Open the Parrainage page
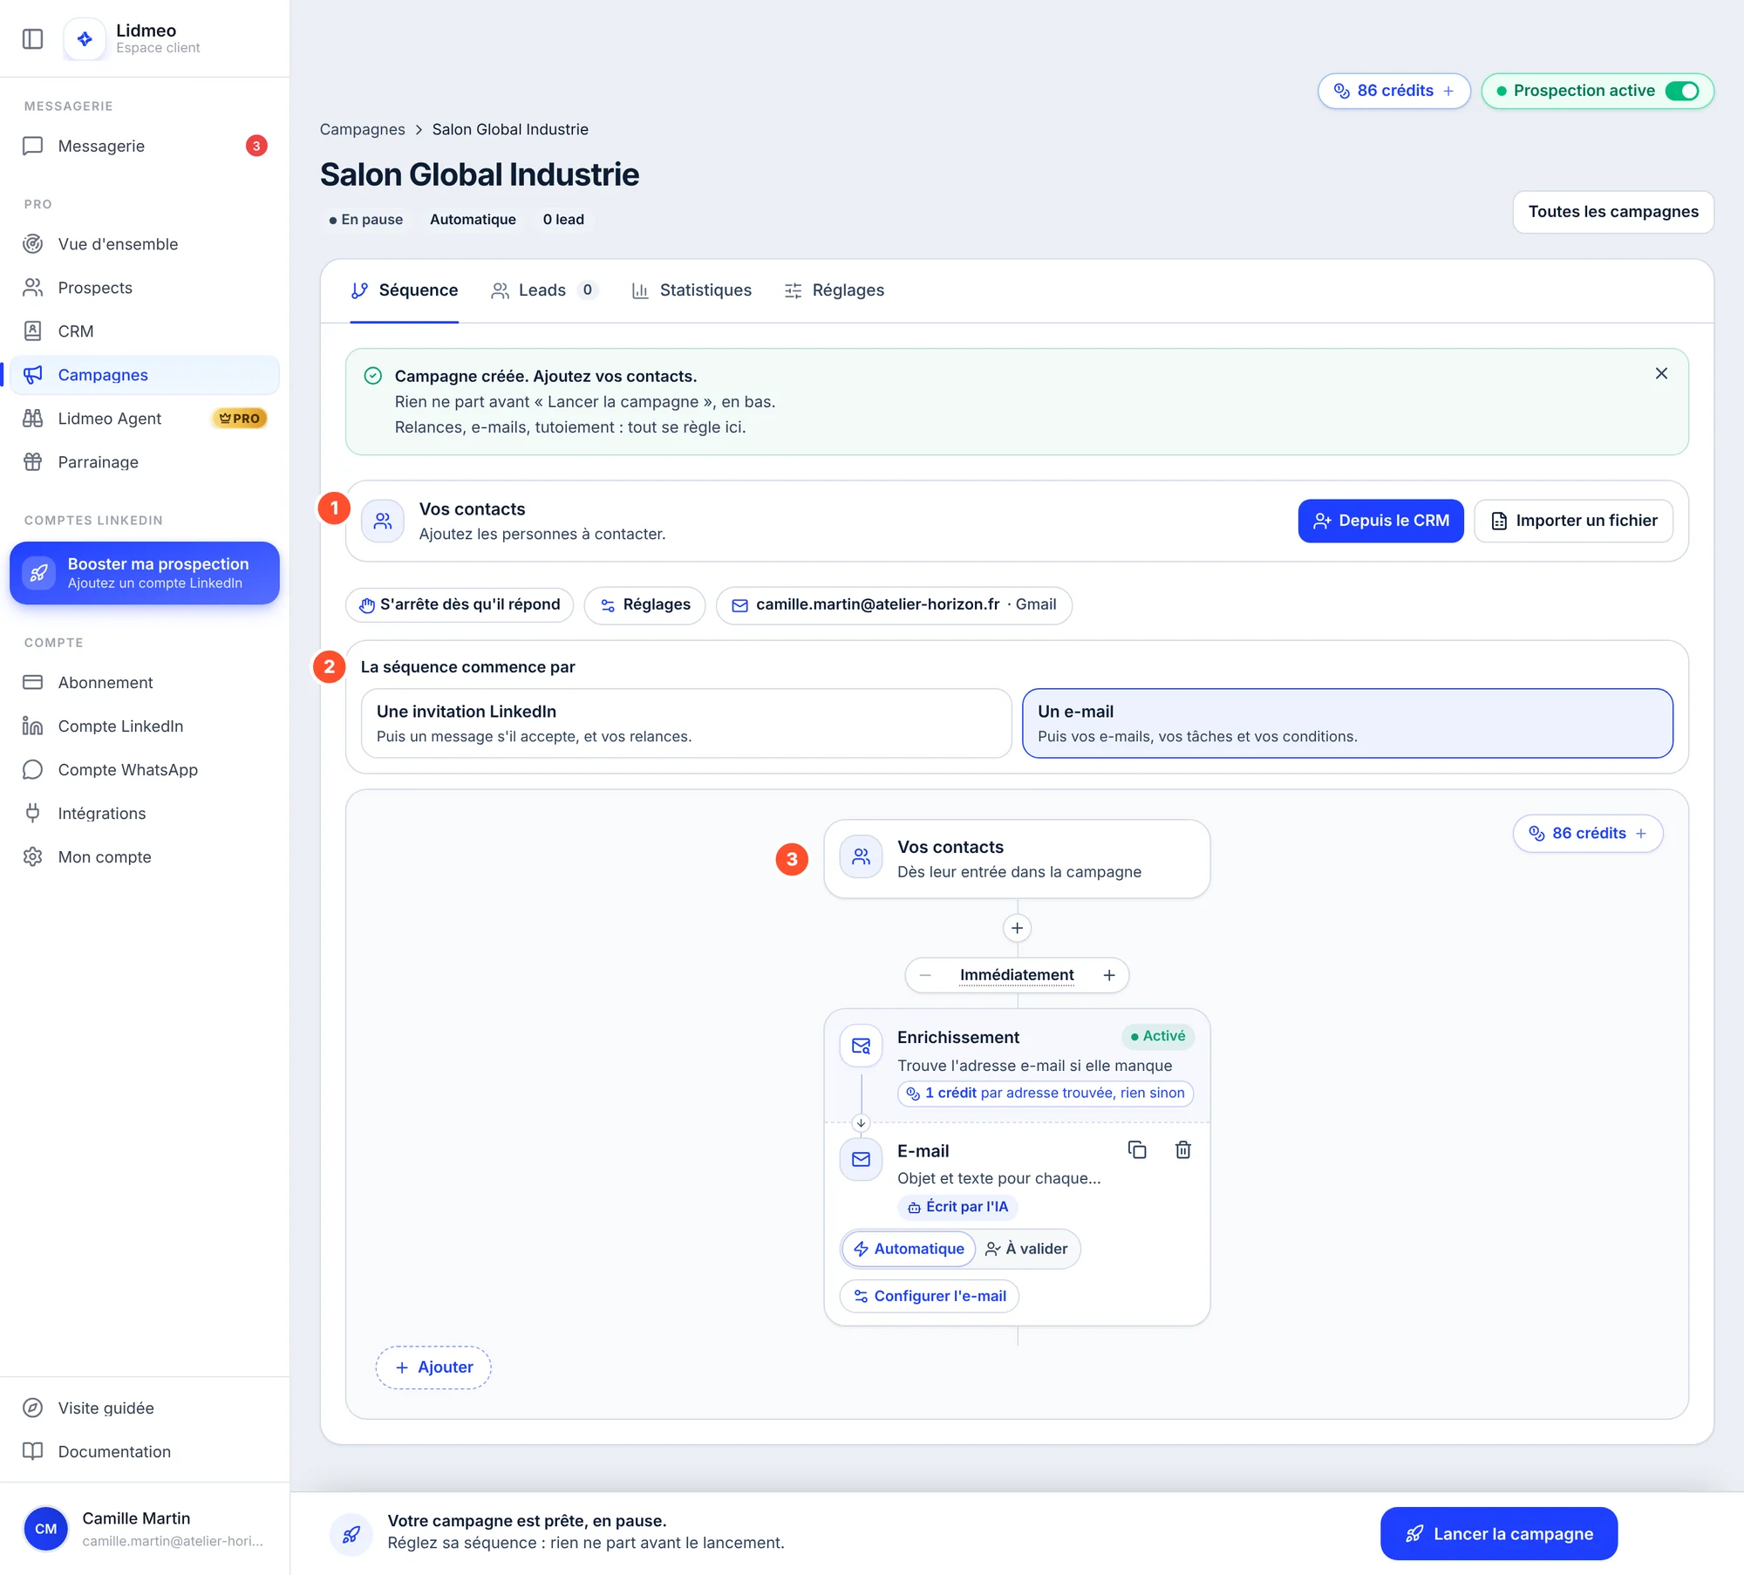1744x1575 pixels. coord(145,462)
